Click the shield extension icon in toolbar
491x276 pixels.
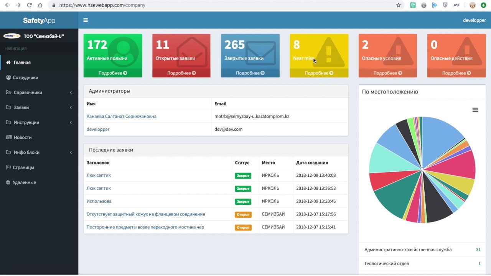pyautogui.click(x=445, y=5)
